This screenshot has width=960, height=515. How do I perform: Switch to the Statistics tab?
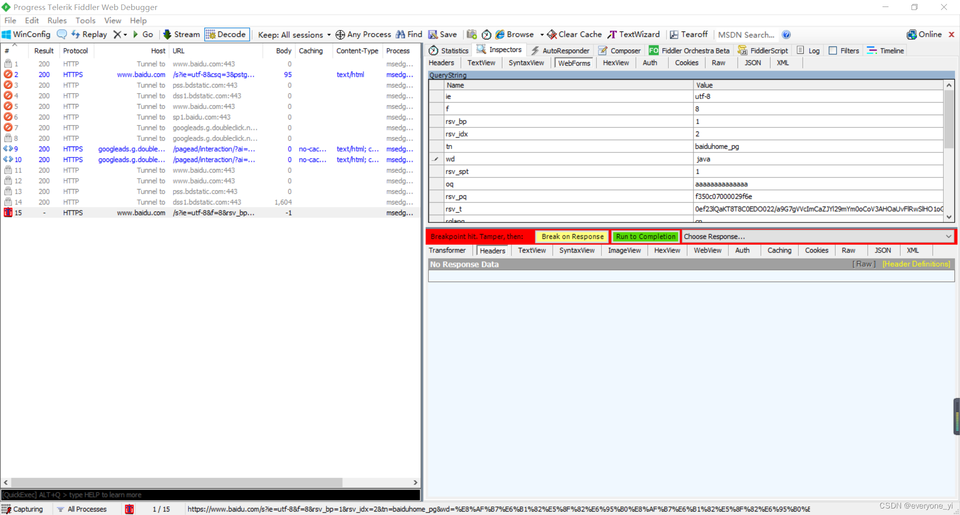point(448,50)
